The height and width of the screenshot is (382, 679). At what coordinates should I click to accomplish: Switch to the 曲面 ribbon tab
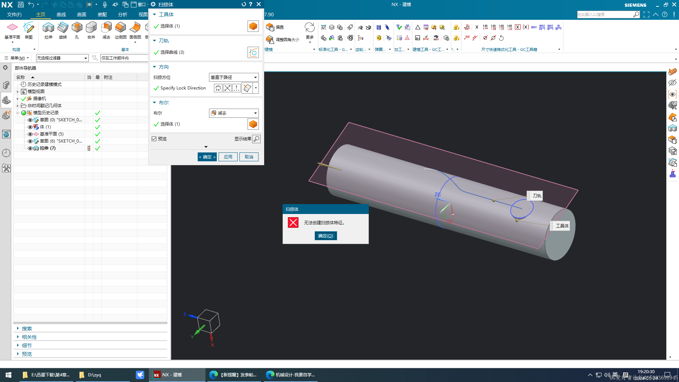coord(82,15)
